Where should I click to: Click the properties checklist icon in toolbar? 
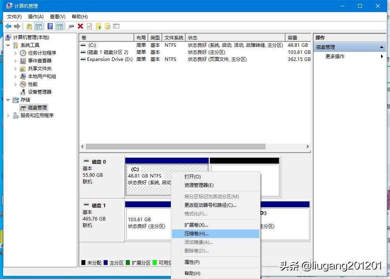point(90,26)
